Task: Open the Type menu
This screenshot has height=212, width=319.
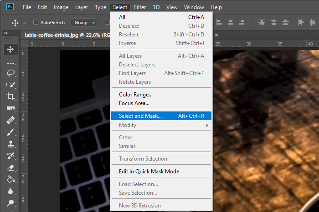Action: (101, 7)
